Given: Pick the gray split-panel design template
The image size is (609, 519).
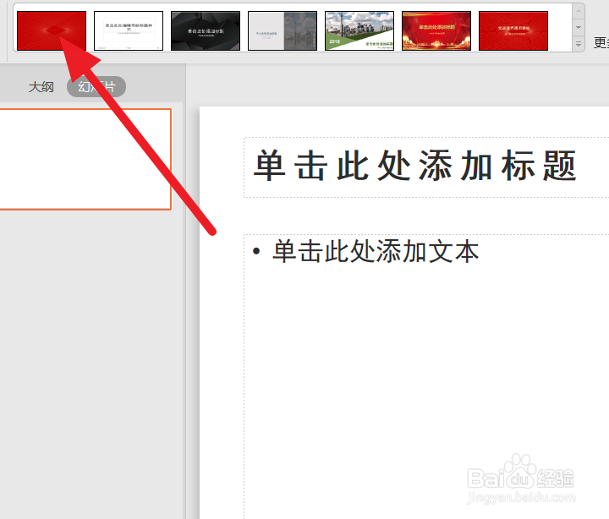Looking at the screenshot, I should tap(283, 30).
